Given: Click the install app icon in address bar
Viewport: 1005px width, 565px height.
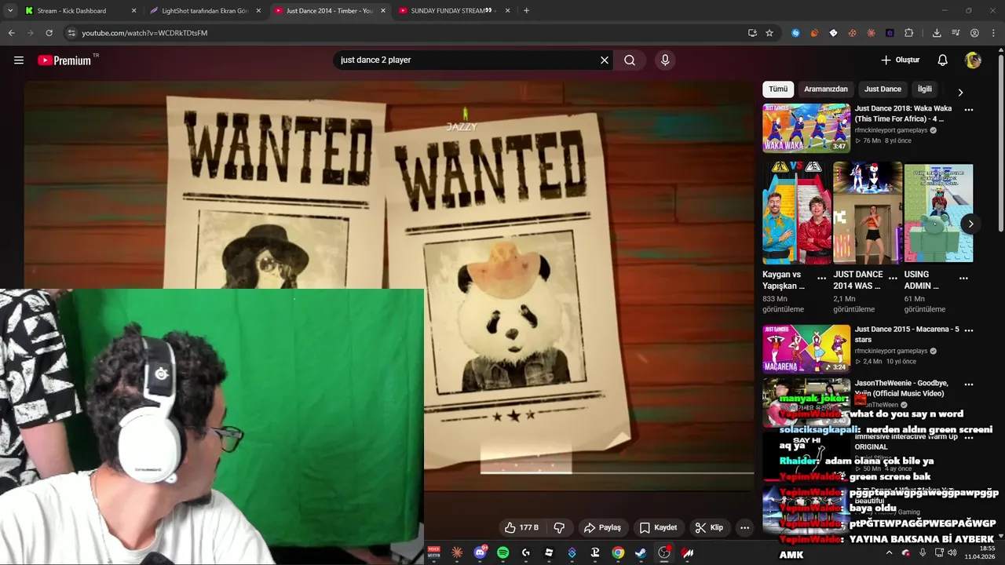Looking at the screenshot, I should (752, 33).
